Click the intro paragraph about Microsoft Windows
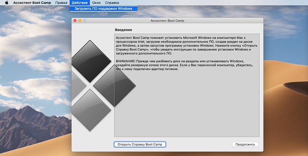Viewport: 308px width, 156px height. 187,46
